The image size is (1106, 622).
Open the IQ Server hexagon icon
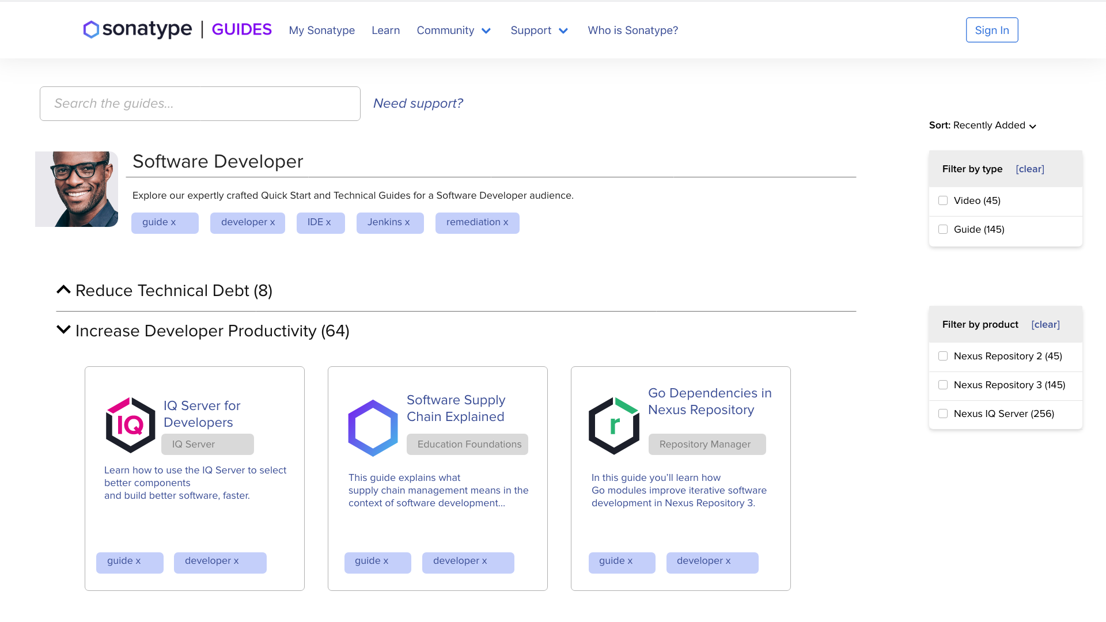131,425
